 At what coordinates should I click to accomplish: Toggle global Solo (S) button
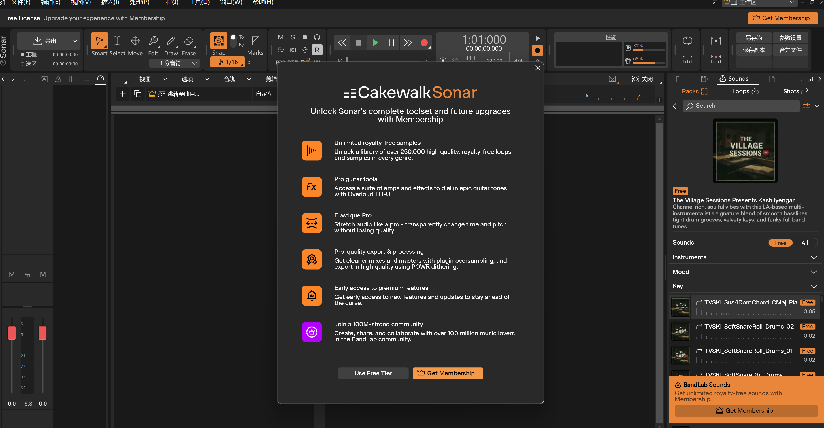tap(292, 37)
